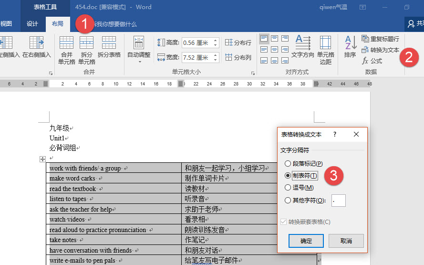Insert a Formula (公式) via ribbon
The height and width of the screenshot is (265, 424).
pos(372,61)
